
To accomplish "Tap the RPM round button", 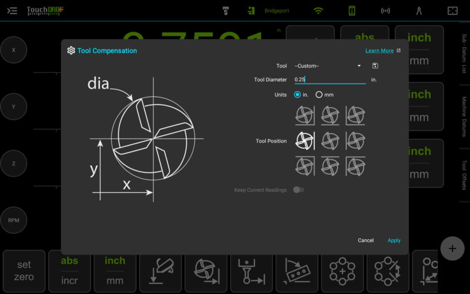I will (x=14, y=220).
